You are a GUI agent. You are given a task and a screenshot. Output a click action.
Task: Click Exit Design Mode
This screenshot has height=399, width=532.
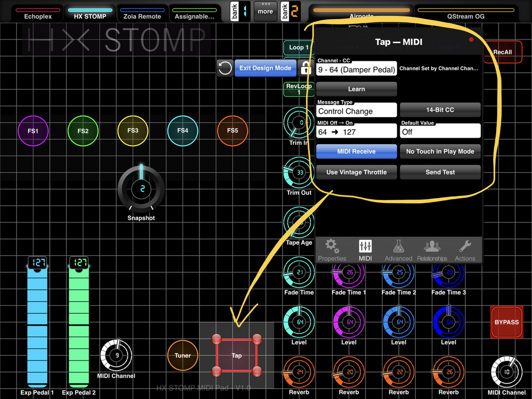(265, 68)
